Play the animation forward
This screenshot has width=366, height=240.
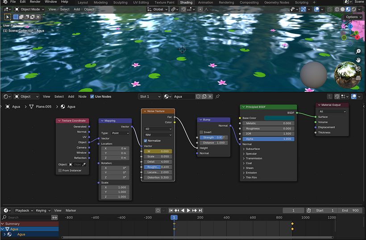188,211
